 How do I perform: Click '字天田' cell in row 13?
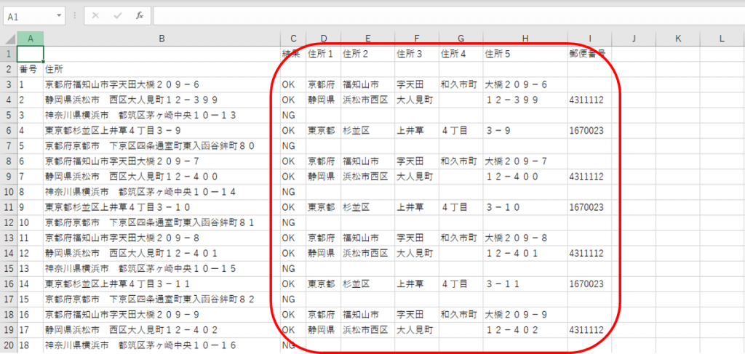pos(417,238)
